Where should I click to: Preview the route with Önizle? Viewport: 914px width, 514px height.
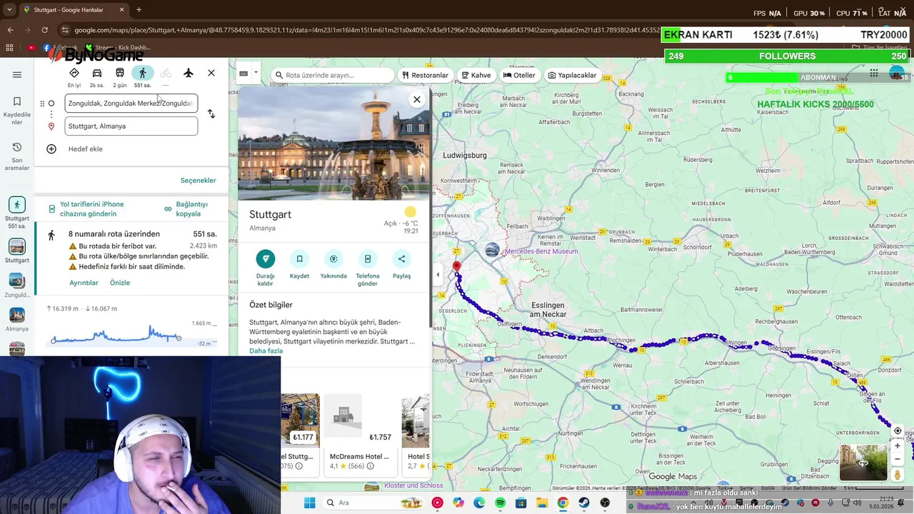120,283
